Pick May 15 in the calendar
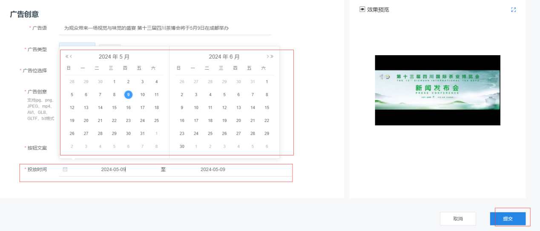Image resolution: width=540 pixels, height=231 pixels. click(x=114, y=108)
